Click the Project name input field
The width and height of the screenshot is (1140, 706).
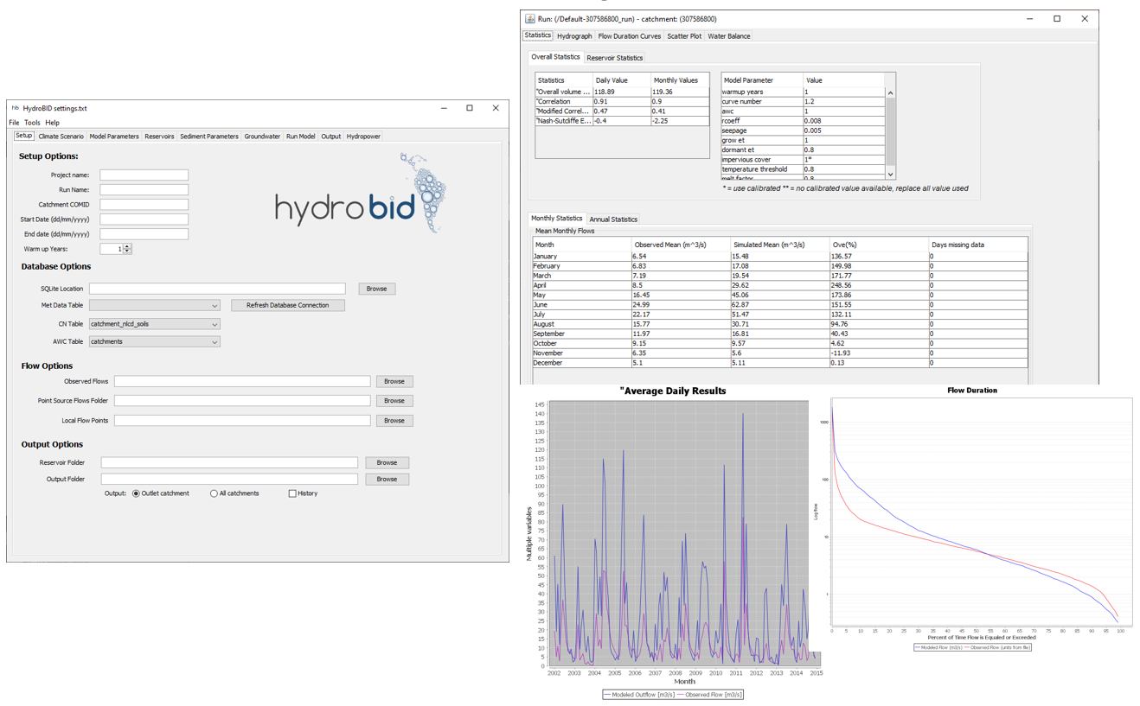(x=144, y=175)
